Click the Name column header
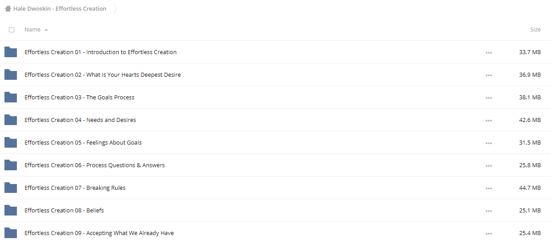The height and width of the screenshot is (243, 551). click(32, 30)
